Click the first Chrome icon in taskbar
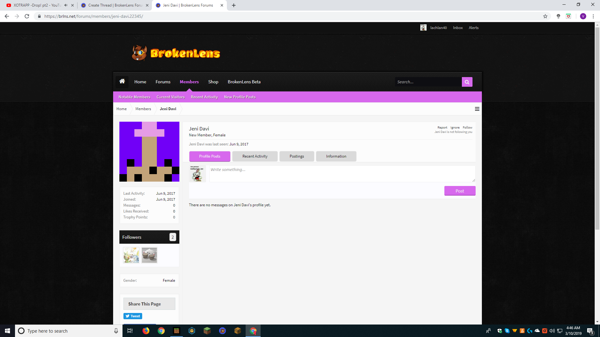 161,331
